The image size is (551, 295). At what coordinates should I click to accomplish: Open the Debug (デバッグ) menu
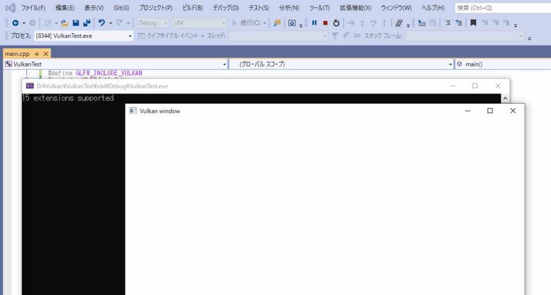[225, 8]
